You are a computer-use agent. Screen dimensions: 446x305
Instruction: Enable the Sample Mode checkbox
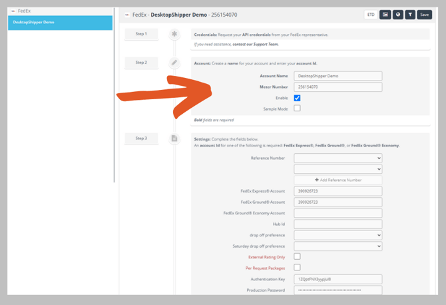[297, 109]
